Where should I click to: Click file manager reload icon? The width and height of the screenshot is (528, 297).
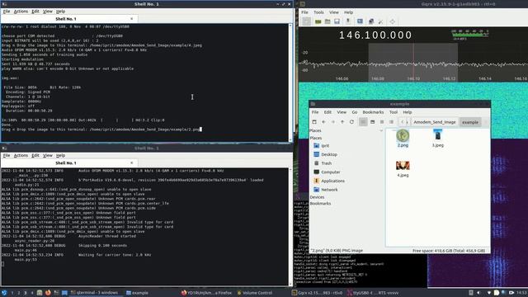pos(352,122)
